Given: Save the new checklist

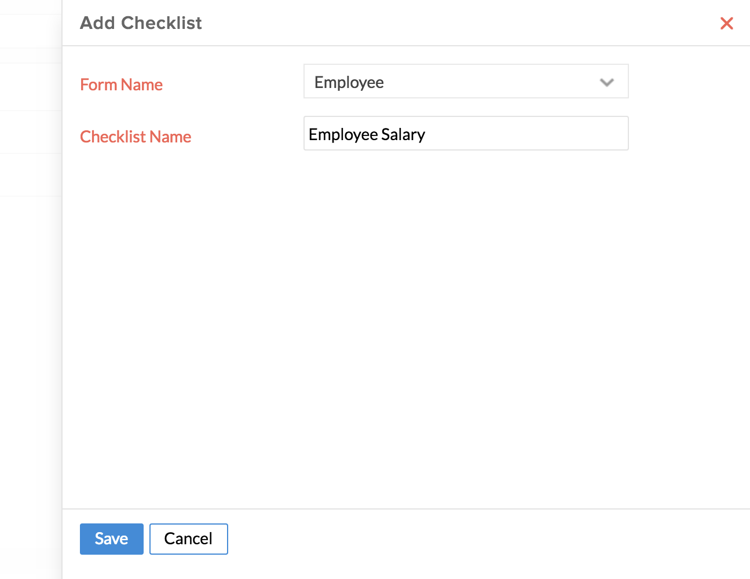Looking at the screenshot, I should point(111,539).
